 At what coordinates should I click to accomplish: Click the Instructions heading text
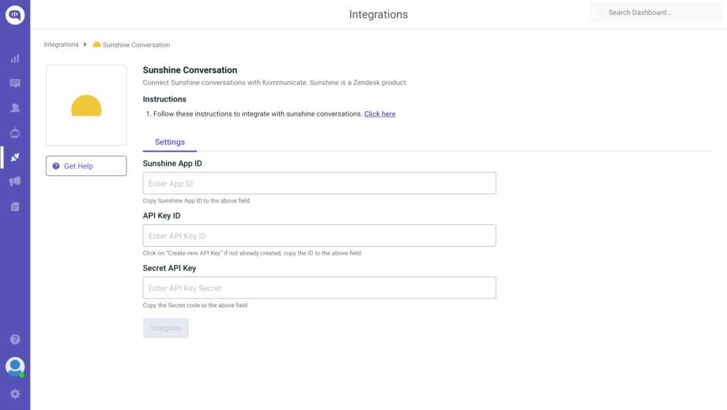[x=165, y=99]
